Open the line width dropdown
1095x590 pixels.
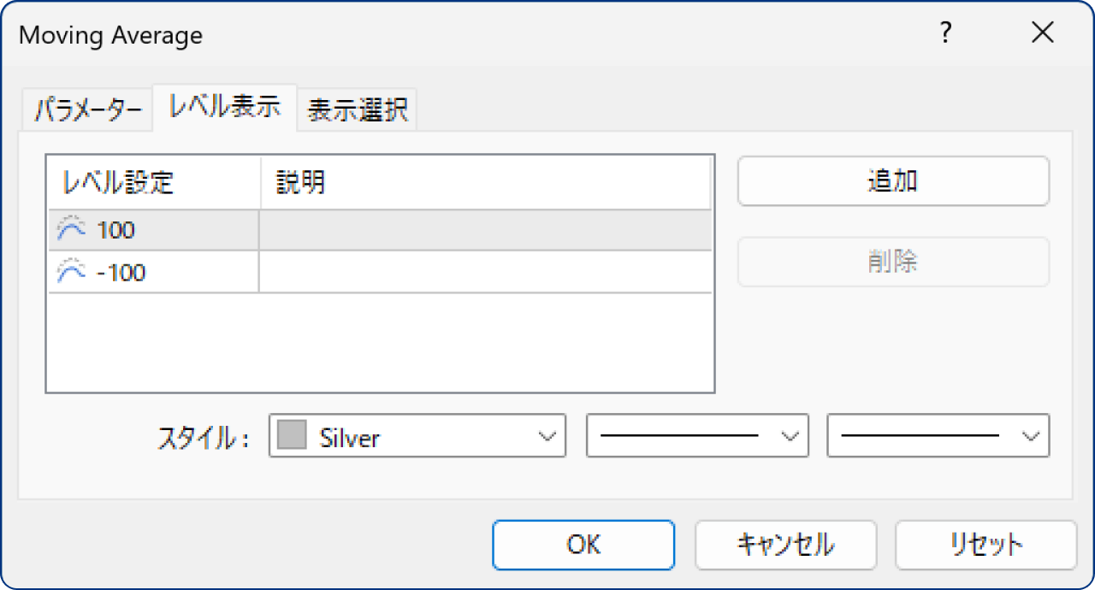point(1031,436)
